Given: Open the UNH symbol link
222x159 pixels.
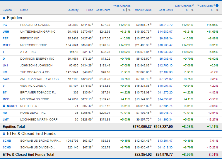Looking at the screenshot, I should click(x=6, y=32).
